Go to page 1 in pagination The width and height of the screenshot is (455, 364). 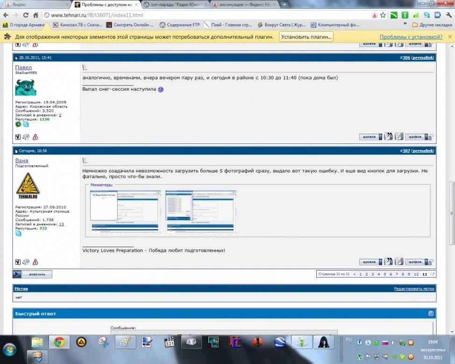[x=360, y=274]
